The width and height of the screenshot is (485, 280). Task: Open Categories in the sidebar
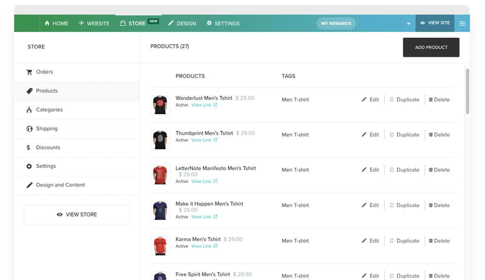[77, 110]
